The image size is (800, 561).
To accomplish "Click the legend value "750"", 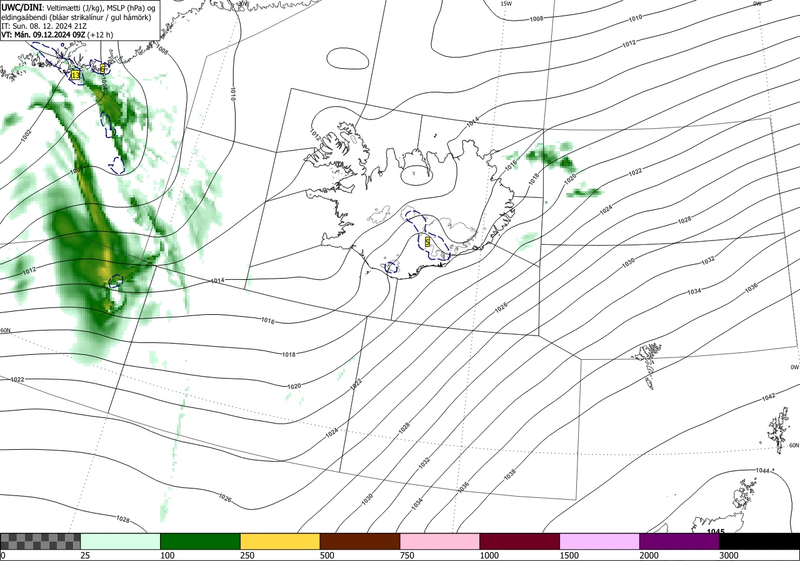I will tap(407, 555).
